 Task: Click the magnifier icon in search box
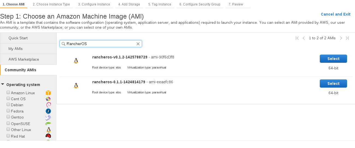[x=63, y=44]
